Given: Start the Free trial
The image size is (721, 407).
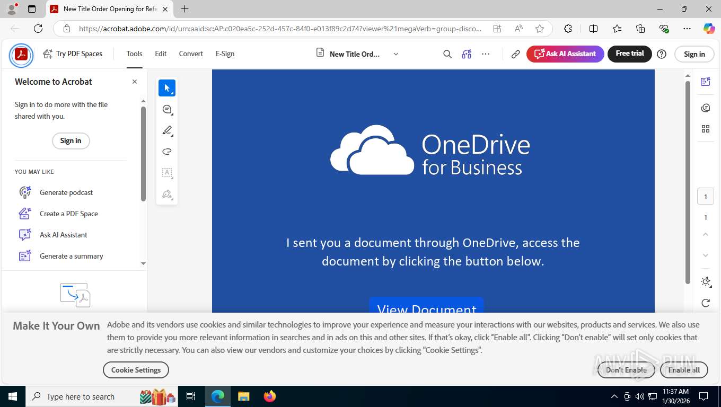Looking at the screenshot, I should pos(630,54).
